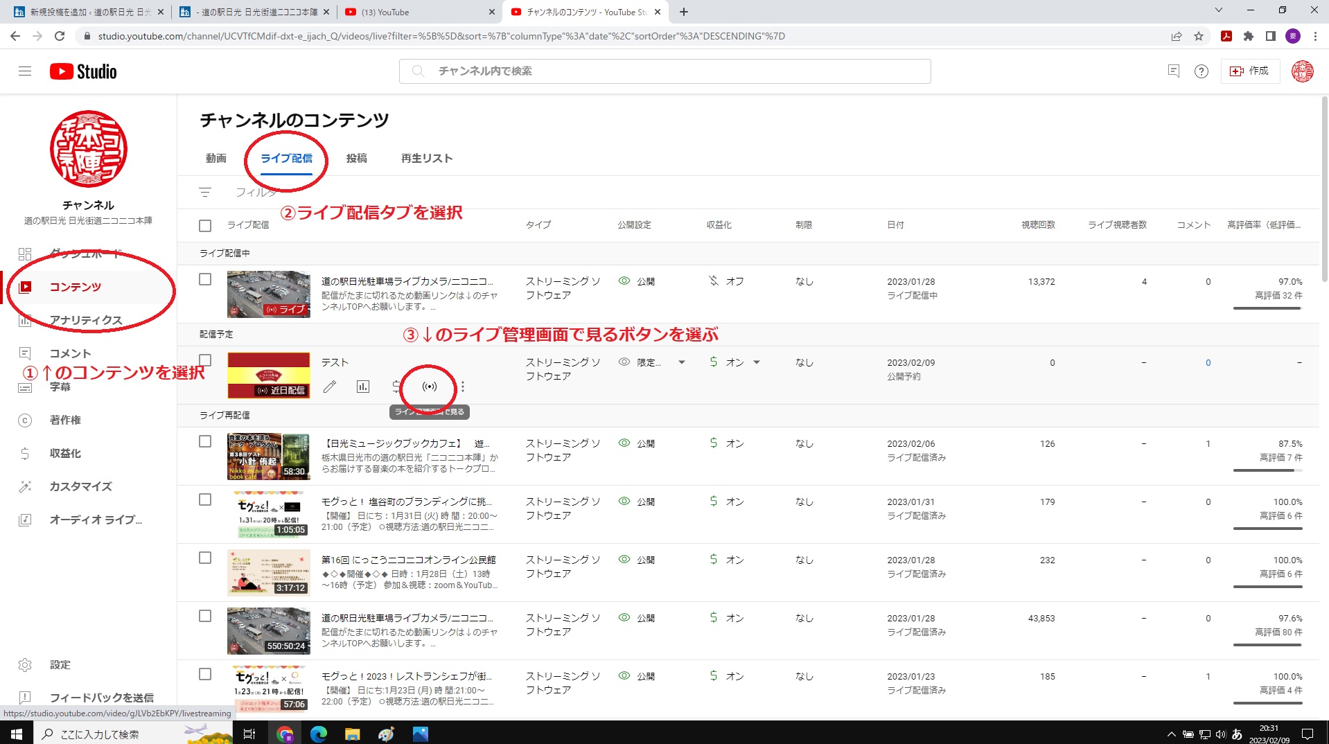Open the テスト stream thumbnail
Screen dimensions: 1329x744
tap(269, 375)
